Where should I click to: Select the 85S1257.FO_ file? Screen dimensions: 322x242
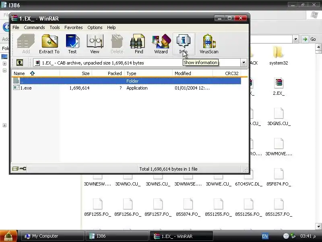pyautogui.click(x=279, y=207)
